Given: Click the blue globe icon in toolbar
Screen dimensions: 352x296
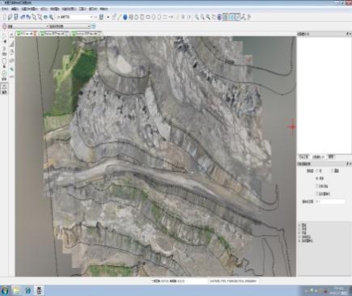Looking at the screenshot, I should coord(125,17).
